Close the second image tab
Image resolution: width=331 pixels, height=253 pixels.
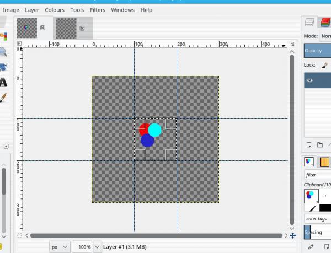[82, 28]
